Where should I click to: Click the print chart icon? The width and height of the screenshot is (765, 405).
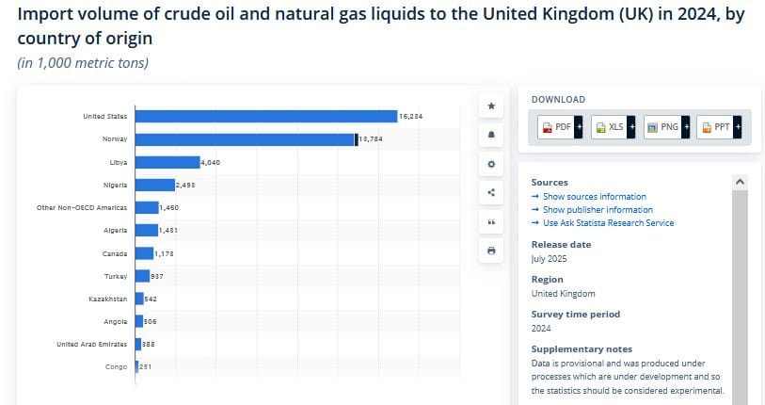tap(491, 251)
